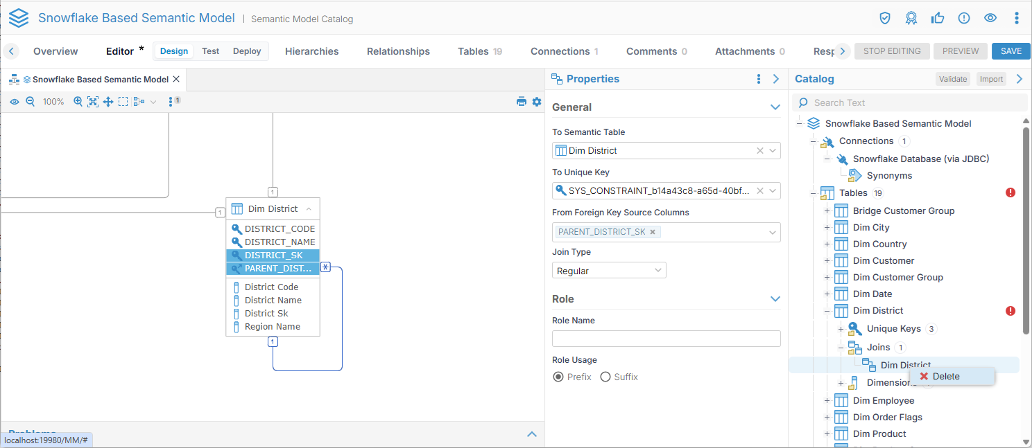This screenshot has height=448, width=1032.
Task: Click the Role Name input field
Action: [x=666, y=339]
